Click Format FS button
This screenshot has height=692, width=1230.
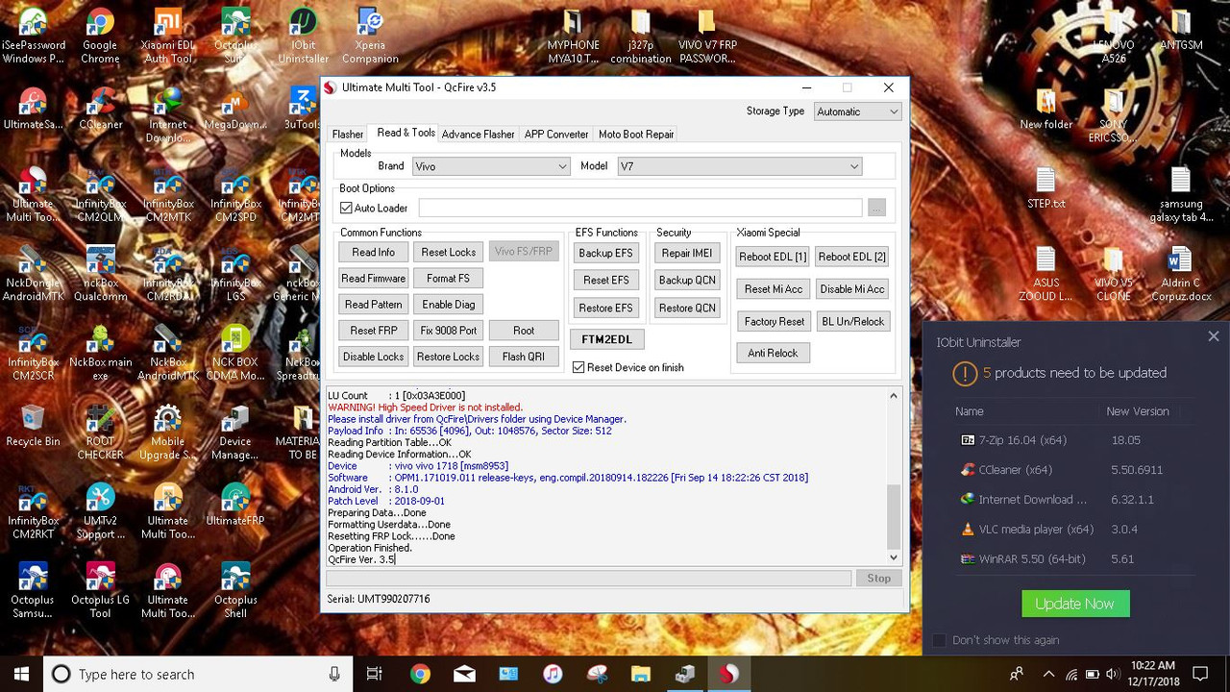click(x=448, y=278)
